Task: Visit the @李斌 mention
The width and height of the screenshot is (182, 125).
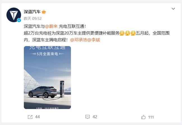Action: click(x=93, y=40)
